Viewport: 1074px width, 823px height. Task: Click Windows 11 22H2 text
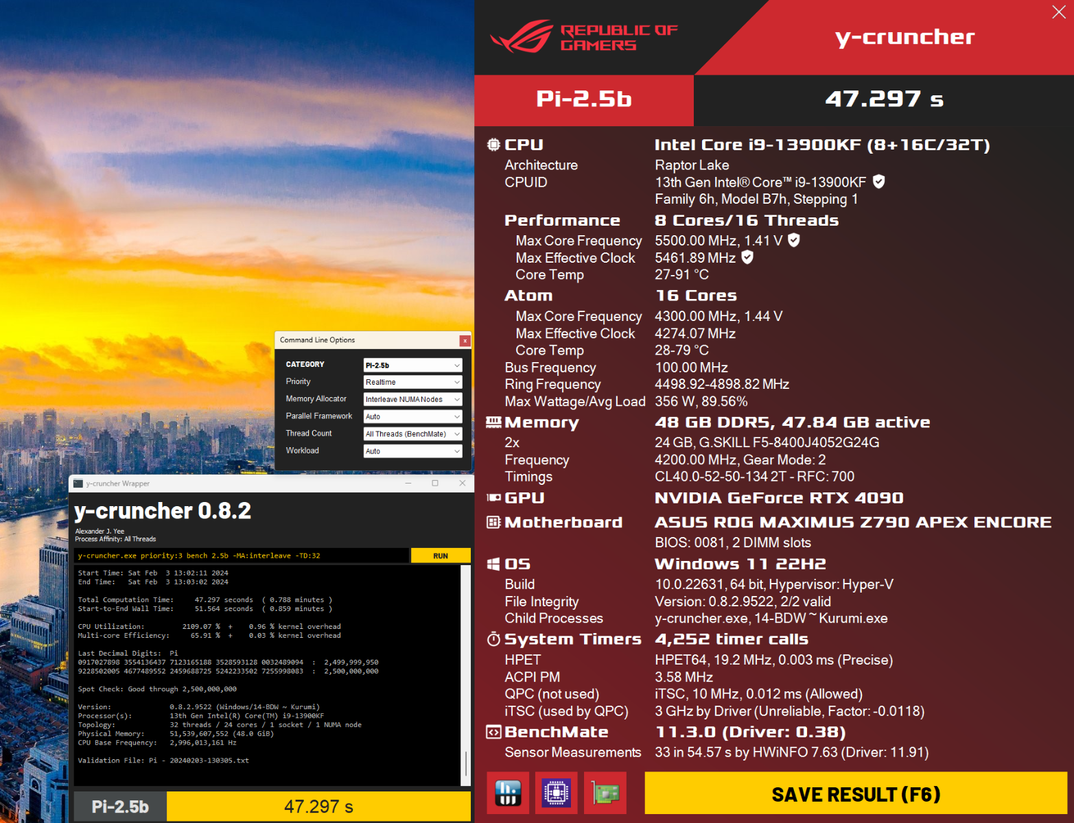point(740,564)
